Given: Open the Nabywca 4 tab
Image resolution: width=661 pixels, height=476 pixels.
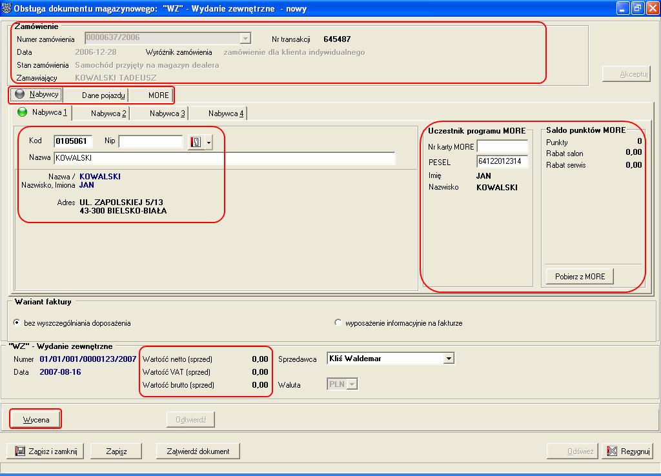Looking at the screenshot, I should click(x=226, y=114).
